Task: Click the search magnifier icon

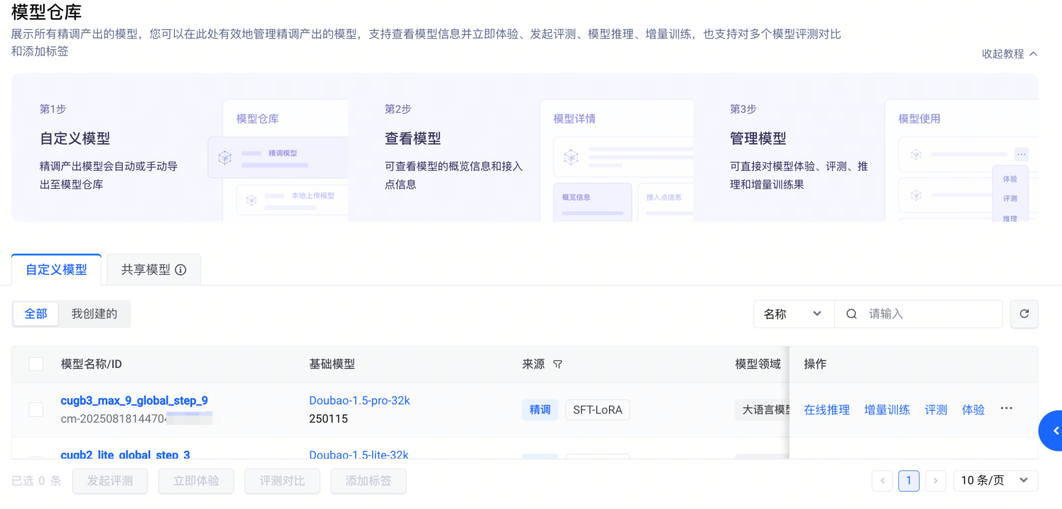Action: click(851, 314)
